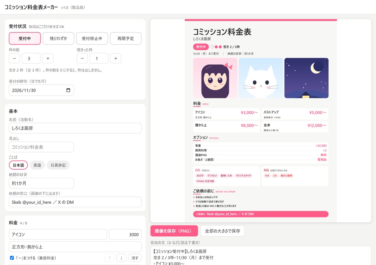Screen dimensions: 376x265
Task: Click the お支払いは先払いです note
Action: [x=206, y=197]
